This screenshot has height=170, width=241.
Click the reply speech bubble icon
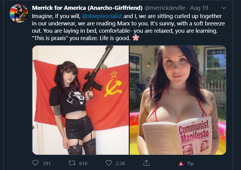[x=35, y=163]
